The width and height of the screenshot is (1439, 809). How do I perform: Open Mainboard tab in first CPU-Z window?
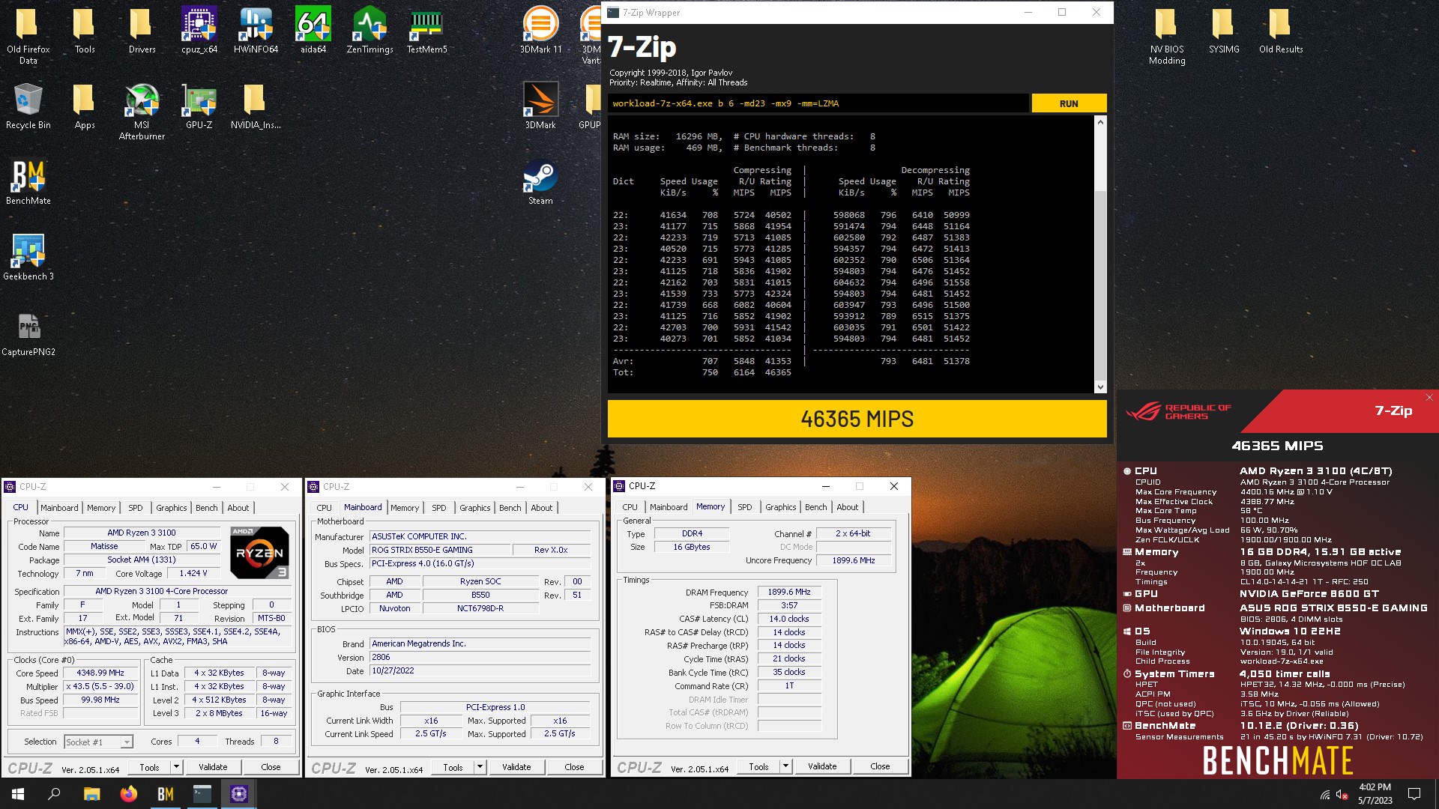pos(59,508)
